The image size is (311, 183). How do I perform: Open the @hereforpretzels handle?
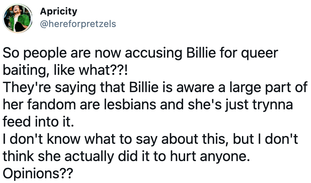point(78,24)
